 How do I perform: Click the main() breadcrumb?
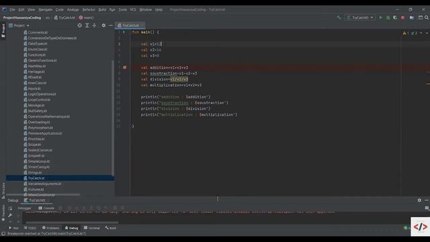(87, 17)
